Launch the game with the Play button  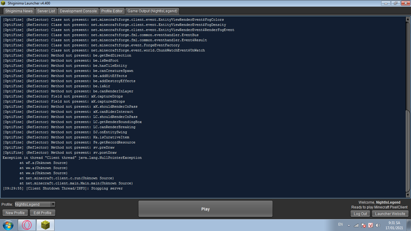205,209
